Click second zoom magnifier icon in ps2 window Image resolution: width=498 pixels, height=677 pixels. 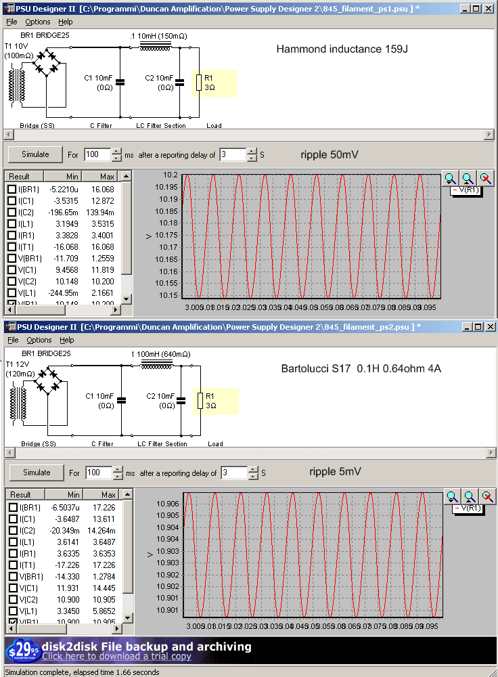pos(470,496)
